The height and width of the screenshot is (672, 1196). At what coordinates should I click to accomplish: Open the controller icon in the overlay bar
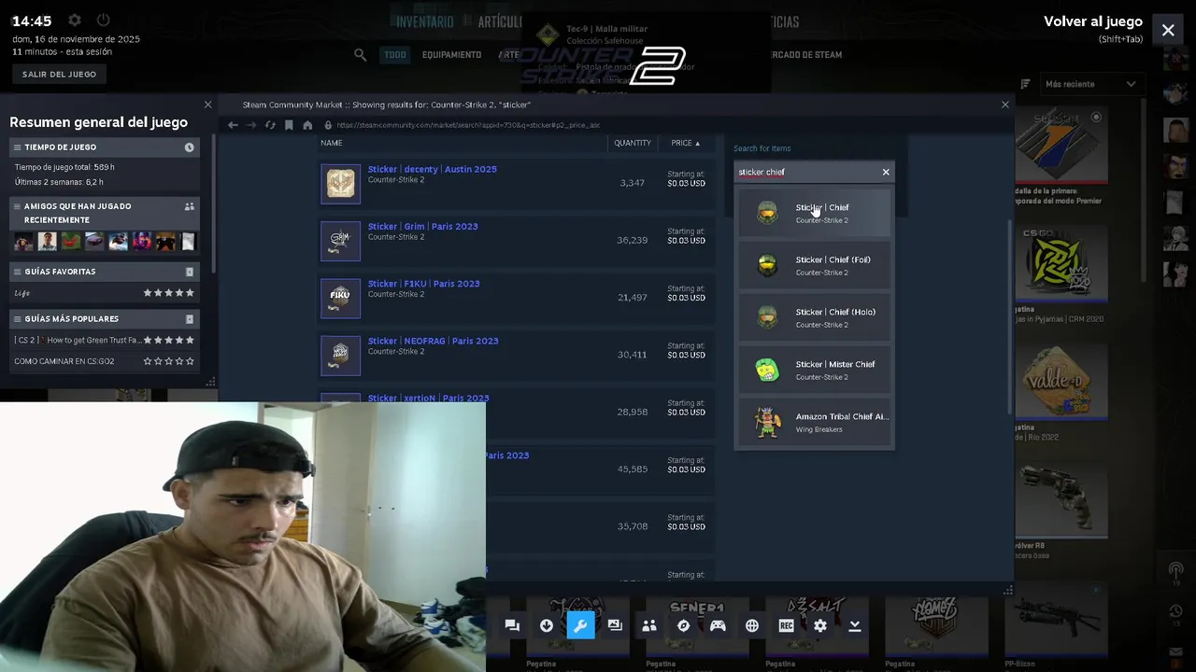click(x=718, y=625)
